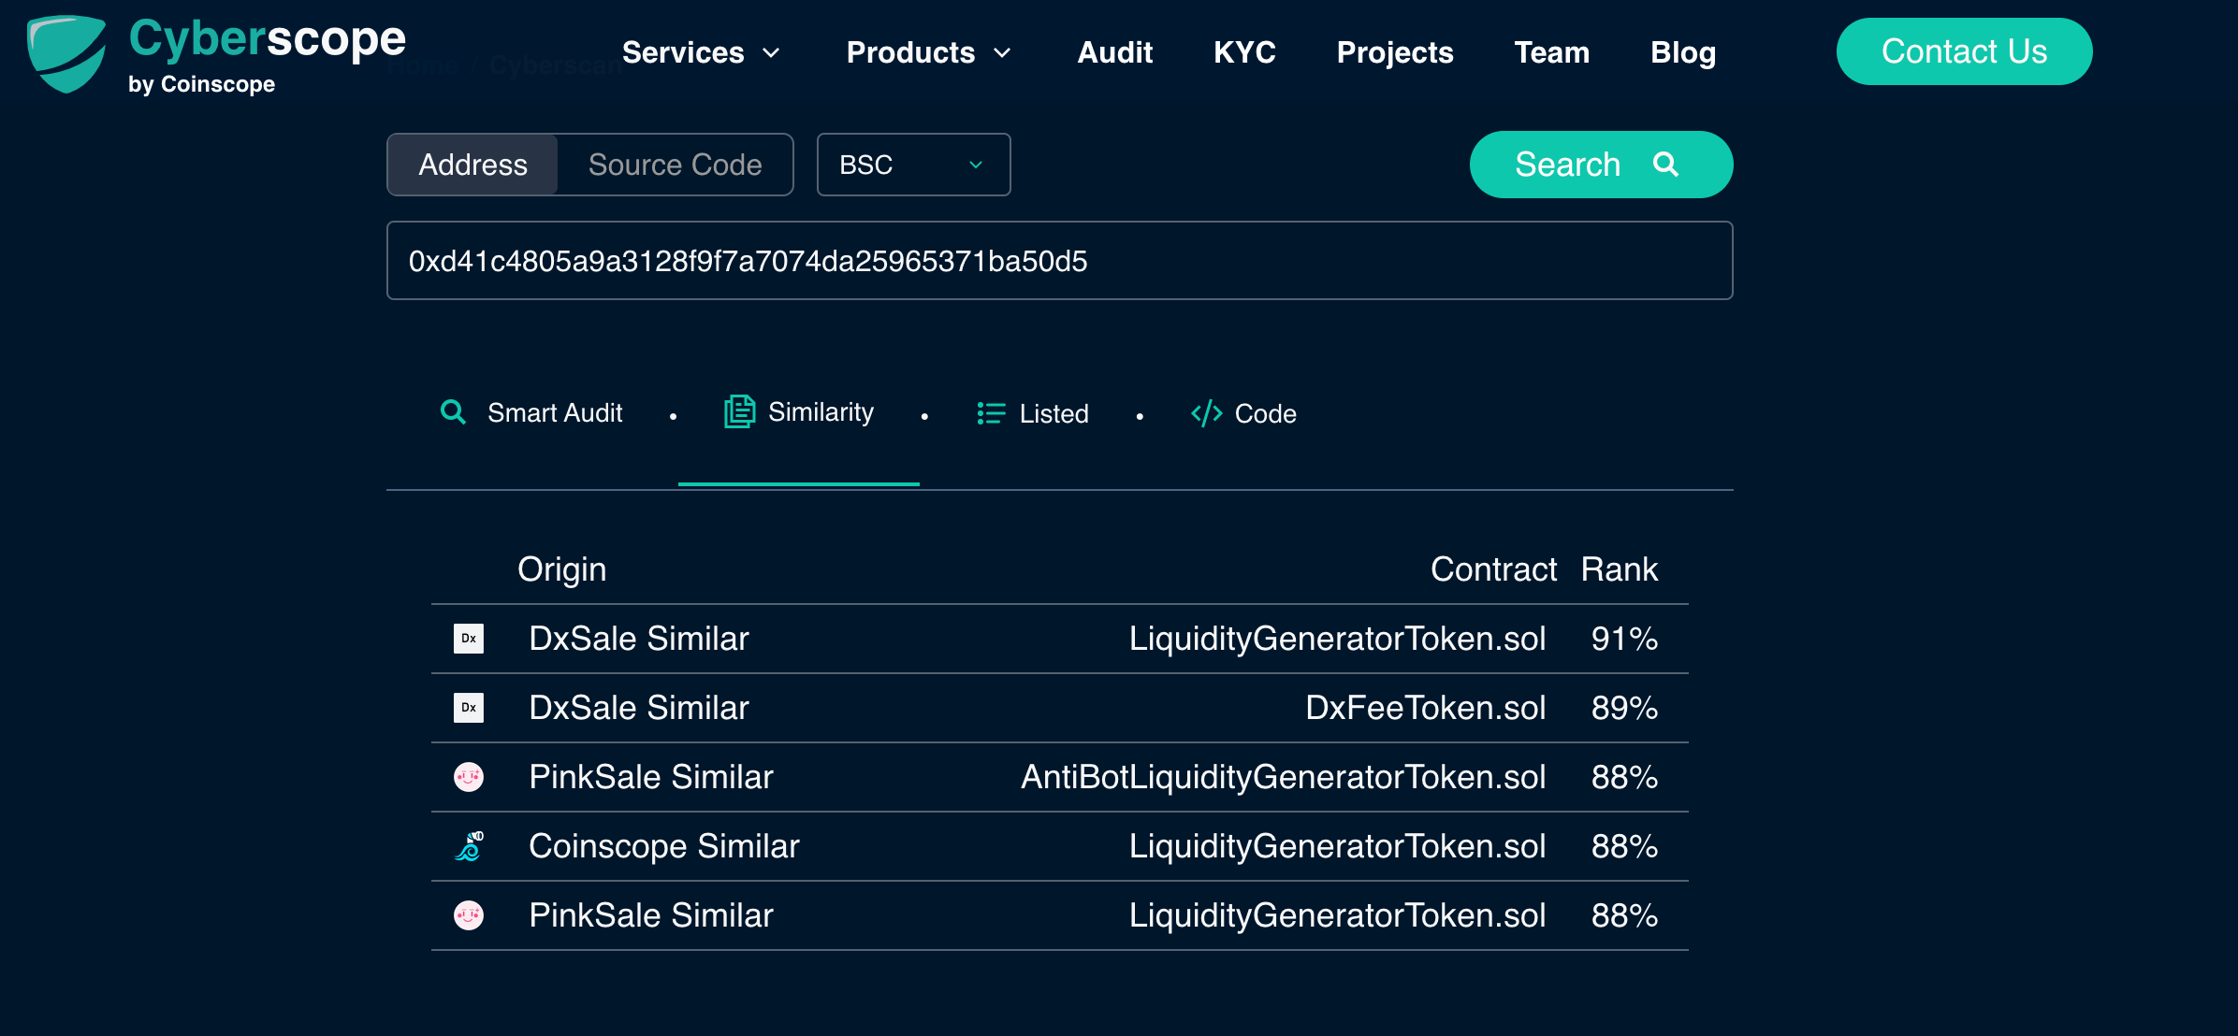Click the magnifier icon in Search button
Image resolution: width=2238 pixels, height=1036 pixels.
click(1665, 164)
